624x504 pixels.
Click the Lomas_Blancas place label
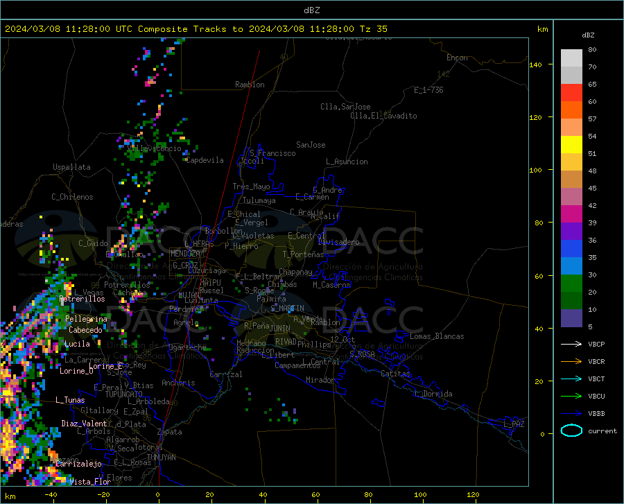[437, 336]
